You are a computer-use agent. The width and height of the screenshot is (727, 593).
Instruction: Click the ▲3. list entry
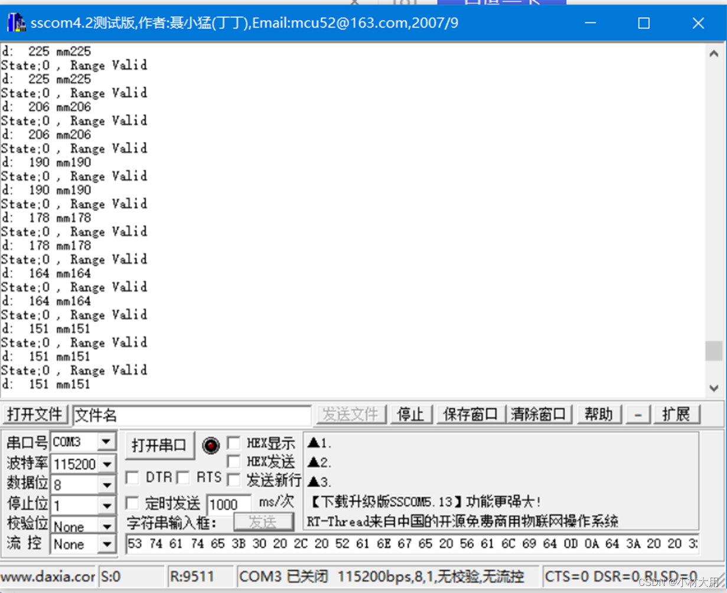[320, 481]
